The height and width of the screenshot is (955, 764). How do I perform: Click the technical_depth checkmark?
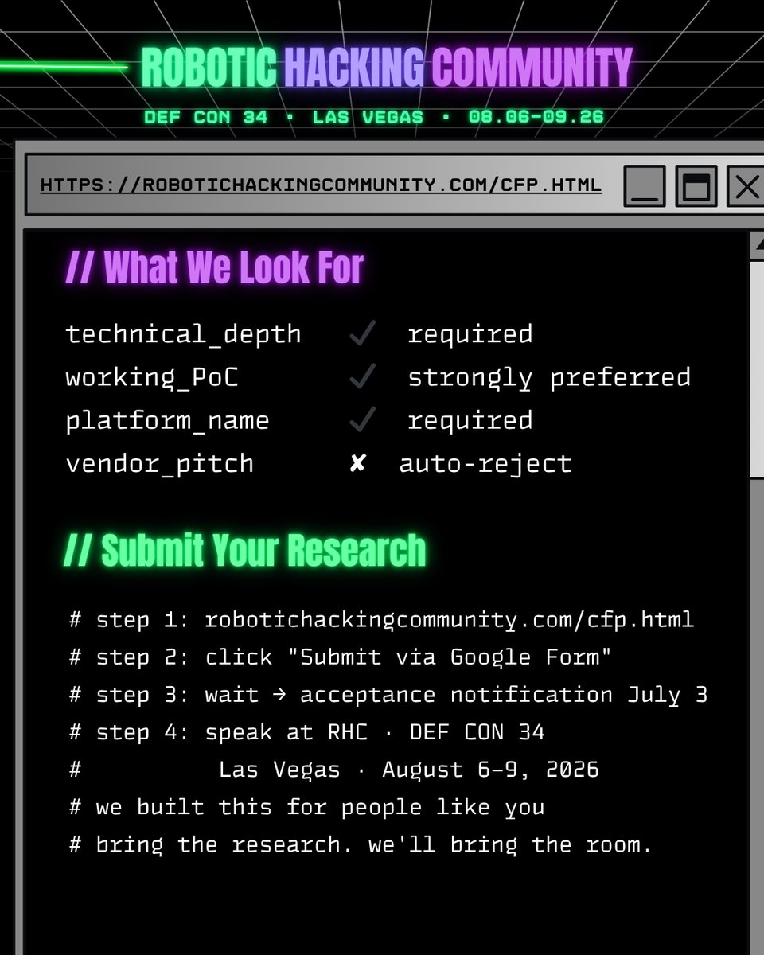pyautogui.click(x=362, y=334)
